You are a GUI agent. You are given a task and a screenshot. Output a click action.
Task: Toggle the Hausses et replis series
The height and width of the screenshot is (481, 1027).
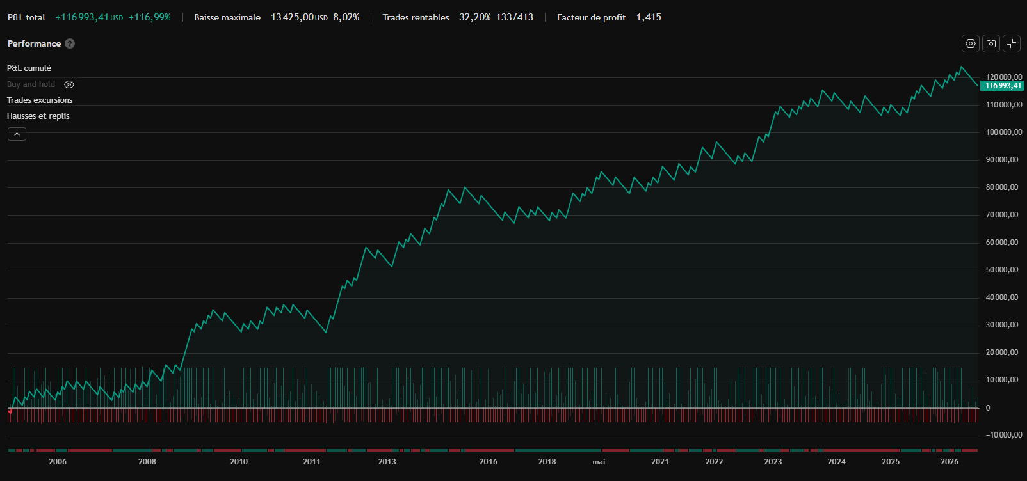pyautogui.click(x=38, y=116)
